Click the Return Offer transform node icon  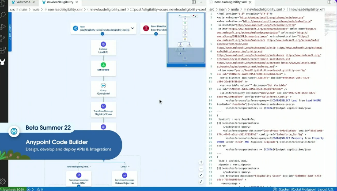(79, 175)
